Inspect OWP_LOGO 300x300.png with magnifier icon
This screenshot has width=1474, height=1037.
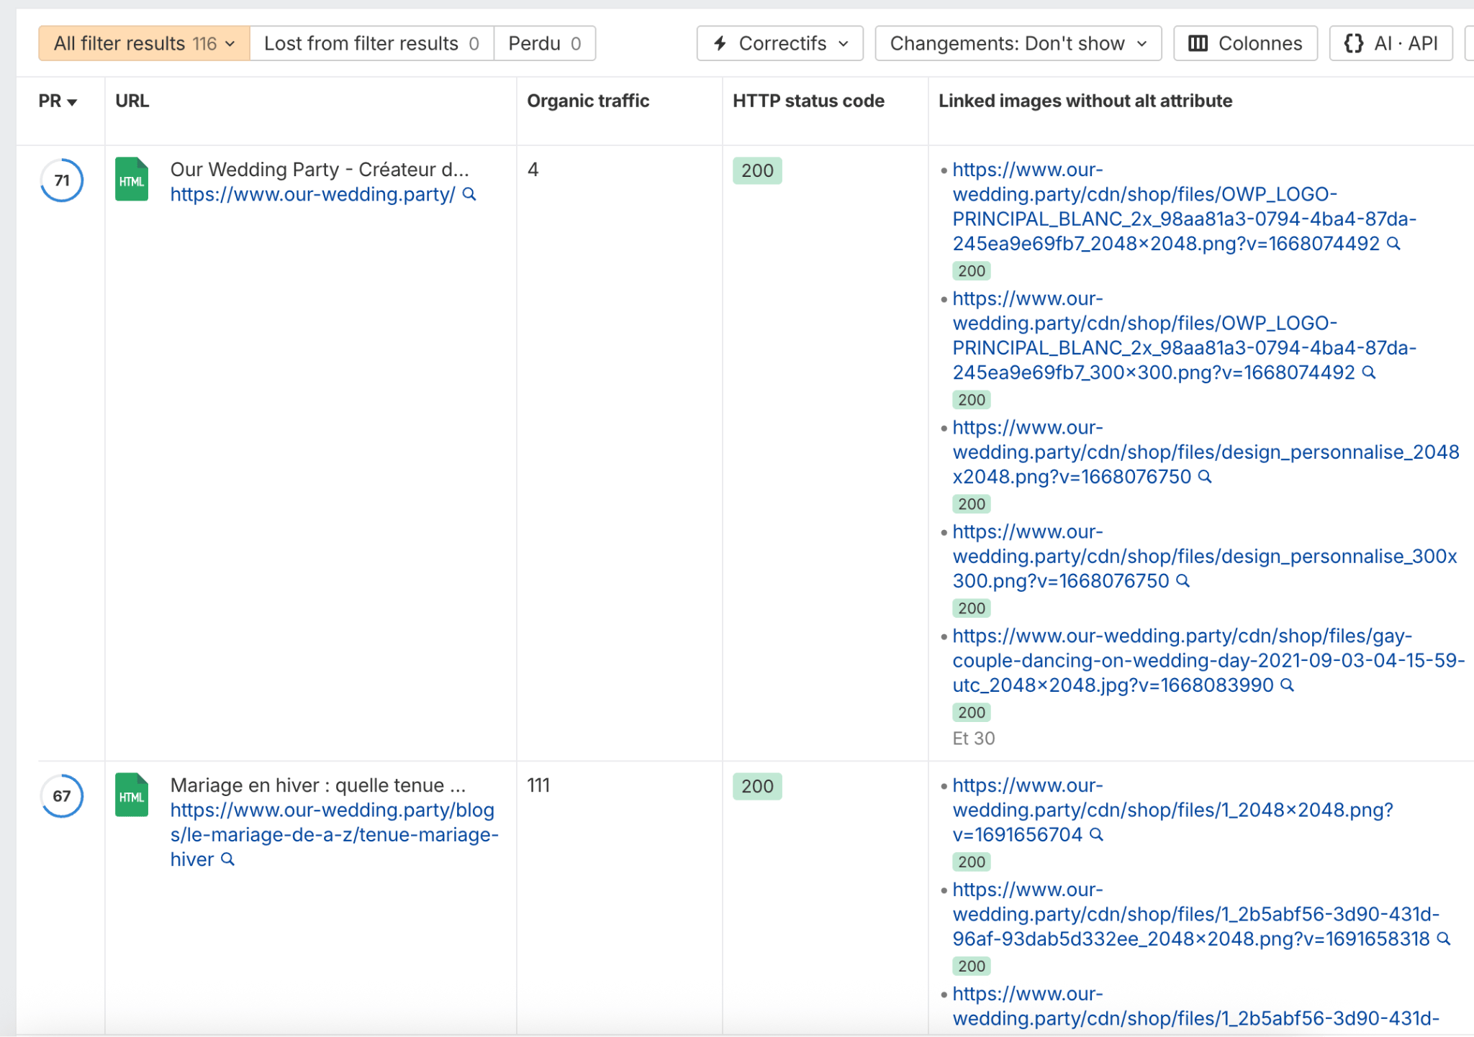(x=1369, y=373)
